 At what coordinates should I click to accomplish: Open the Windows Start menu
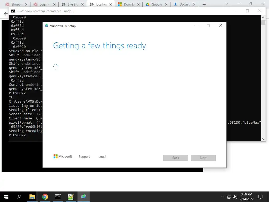pos(6,197)
